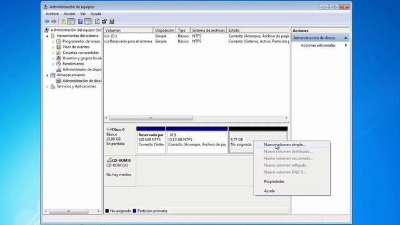
Task: Click the Administración del equipo root node icon
Action: point(46,30)
